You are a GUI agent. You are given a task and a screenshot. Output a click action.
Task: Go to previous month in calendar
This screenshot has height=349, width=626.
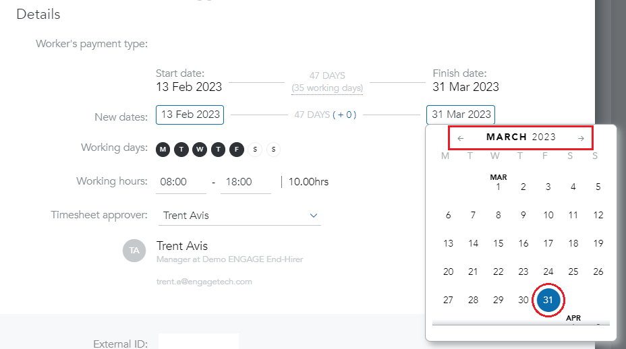[460, 138]
